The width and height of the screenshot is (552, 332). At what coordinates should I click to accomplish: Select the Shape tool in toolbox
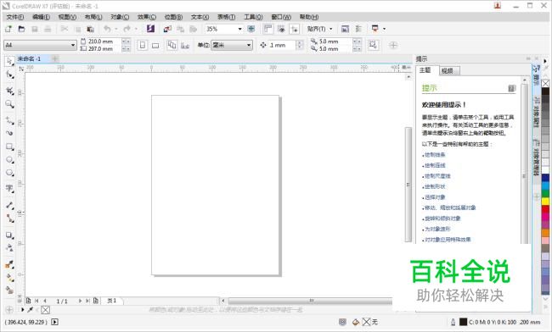point(9,75)
